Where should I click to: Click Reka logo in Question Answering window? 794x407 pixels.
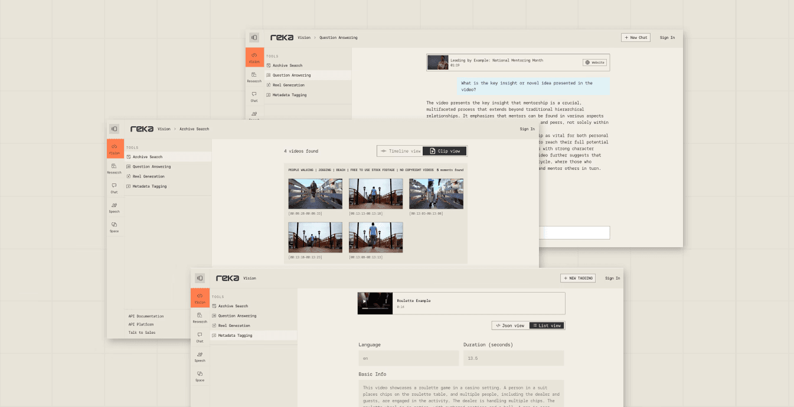pos(282,37)
